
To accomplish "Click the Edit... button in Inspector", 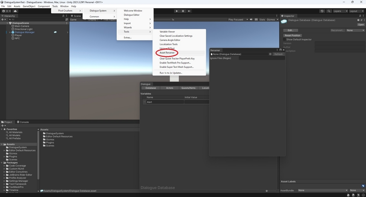I will 291,30.
